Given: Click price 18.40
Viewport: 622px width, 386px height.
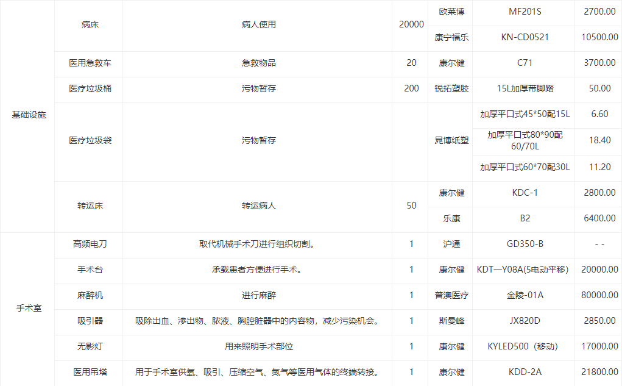Looking at the screenshot, I should [x=599, y=141].
